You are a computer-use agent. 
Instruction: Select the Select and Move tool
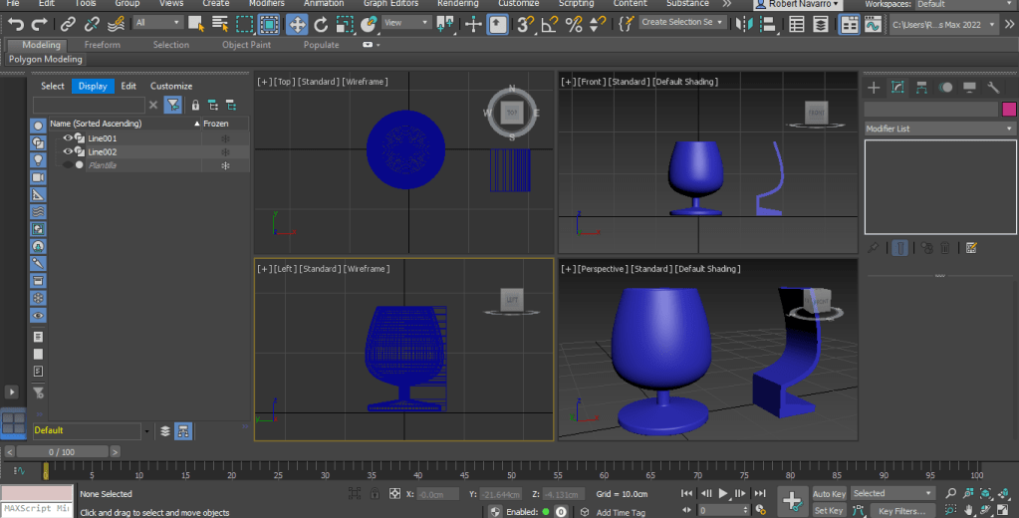[297, 23]
